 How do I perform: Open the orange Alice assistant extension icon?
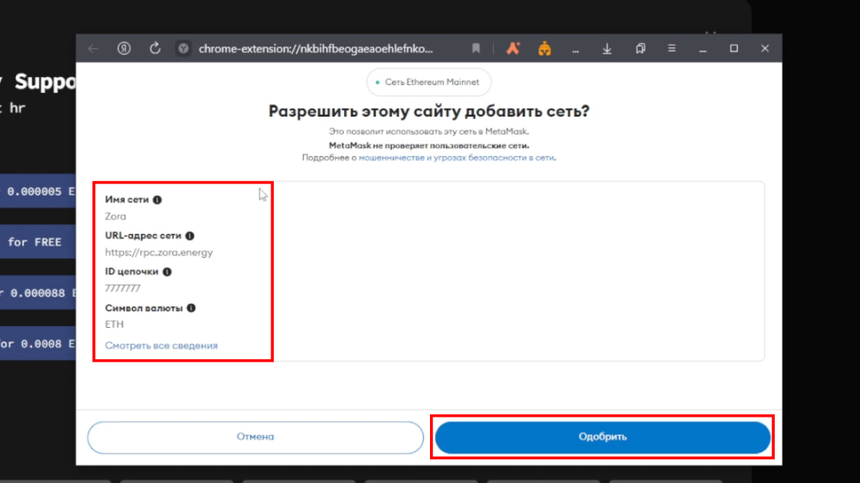pyautogui.click(x=513, y=48)
